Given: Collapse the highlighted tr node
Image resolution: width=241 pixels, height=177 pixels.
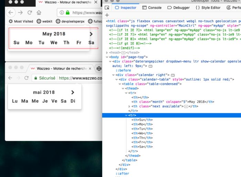Looking at the screenshot, I should (x=126, y=115).
